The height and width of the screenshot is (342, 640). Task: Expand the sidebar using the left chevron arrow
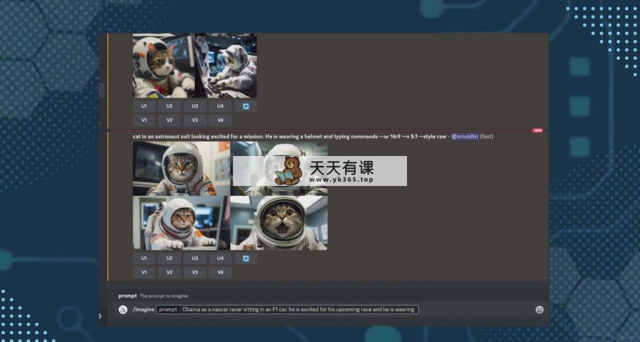100,316
